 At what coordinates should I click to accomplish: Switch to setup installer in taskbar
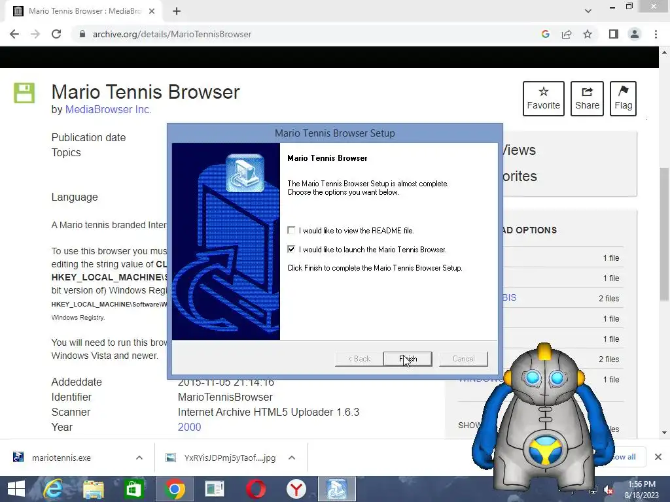click(x=337, y=489)
